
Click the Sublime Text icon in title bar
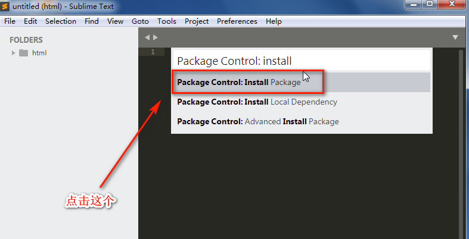tap(5, 6)
